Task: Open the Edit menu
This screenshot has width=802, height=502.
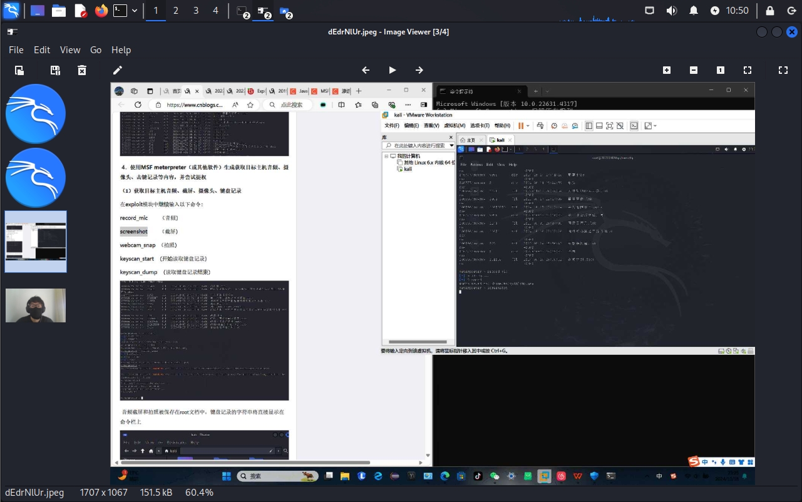Action: (x=42, y=50)
